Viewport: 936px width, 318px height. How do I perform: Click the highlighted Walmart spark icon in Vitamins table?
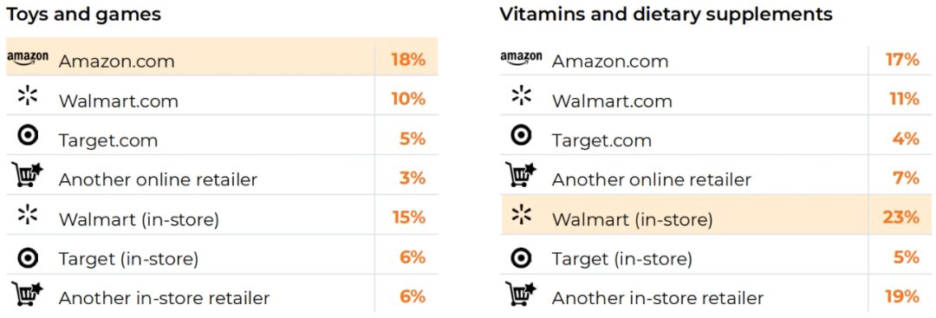522,214
